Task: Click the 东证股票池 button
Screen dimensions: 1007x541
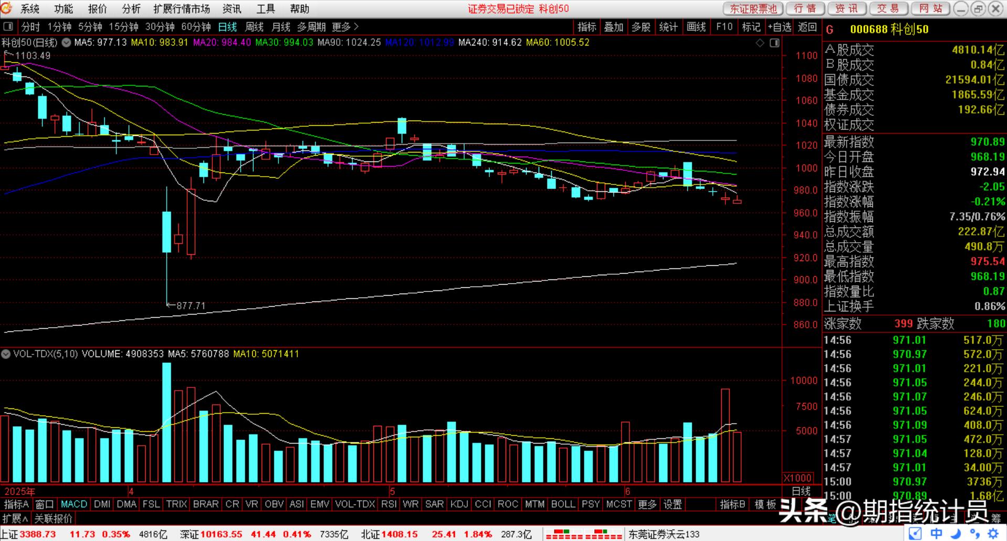Action: pos(753,9)
